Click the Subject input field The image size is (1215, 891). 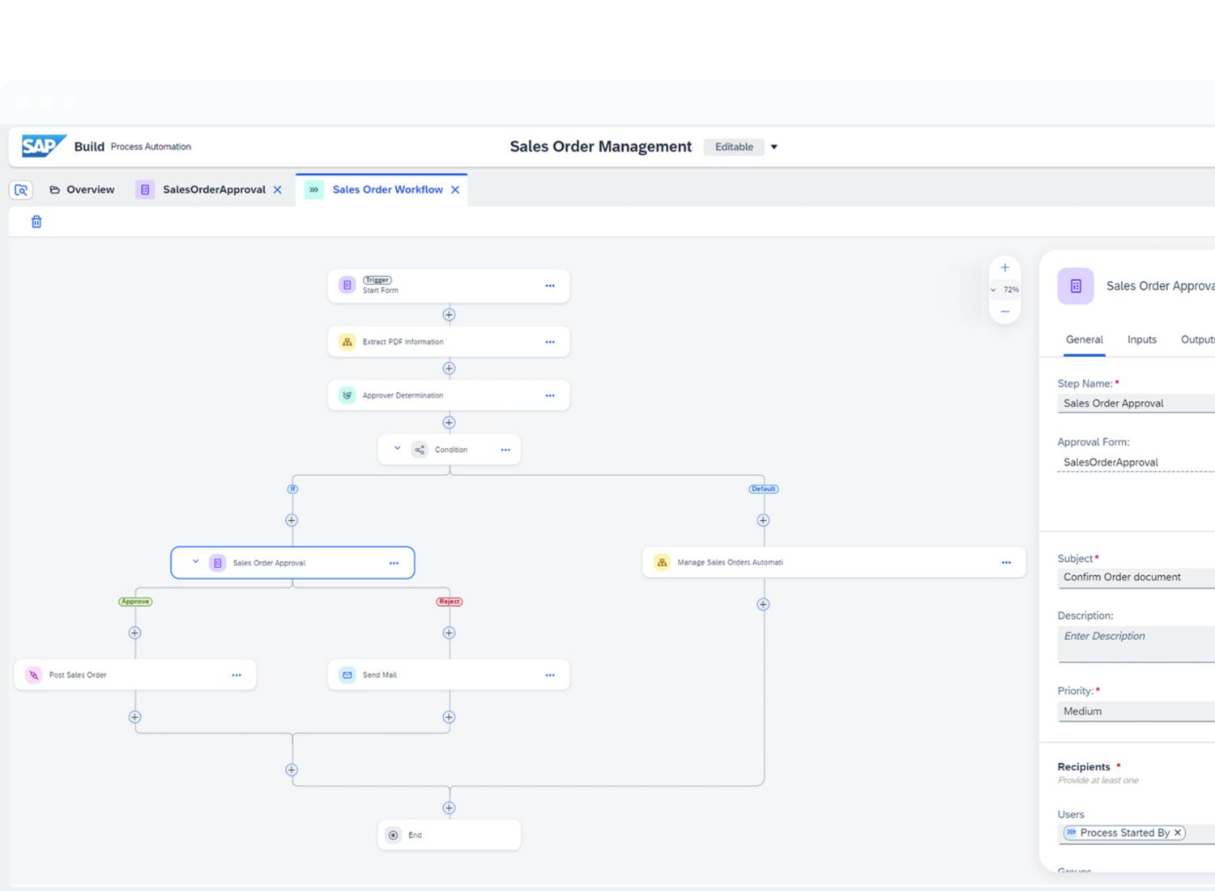(x=1134, y=577)
